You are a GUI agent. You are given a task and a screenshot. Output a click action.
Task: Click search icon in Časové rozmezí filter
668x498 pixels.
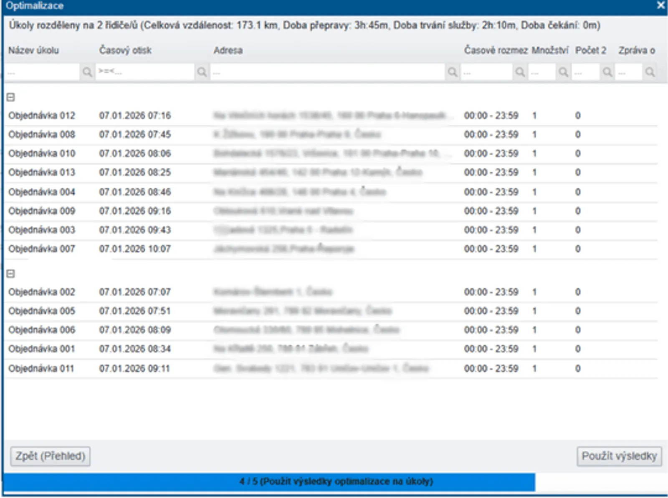point(520,72)
